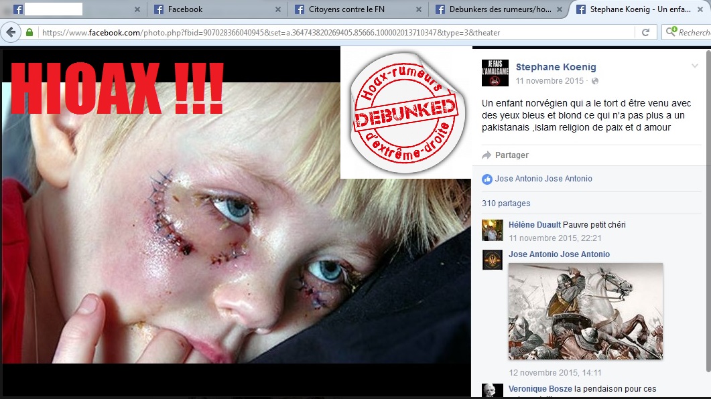
Task: Click Hélène Duault's comment avatar
Action: click(x=493, y=230)
